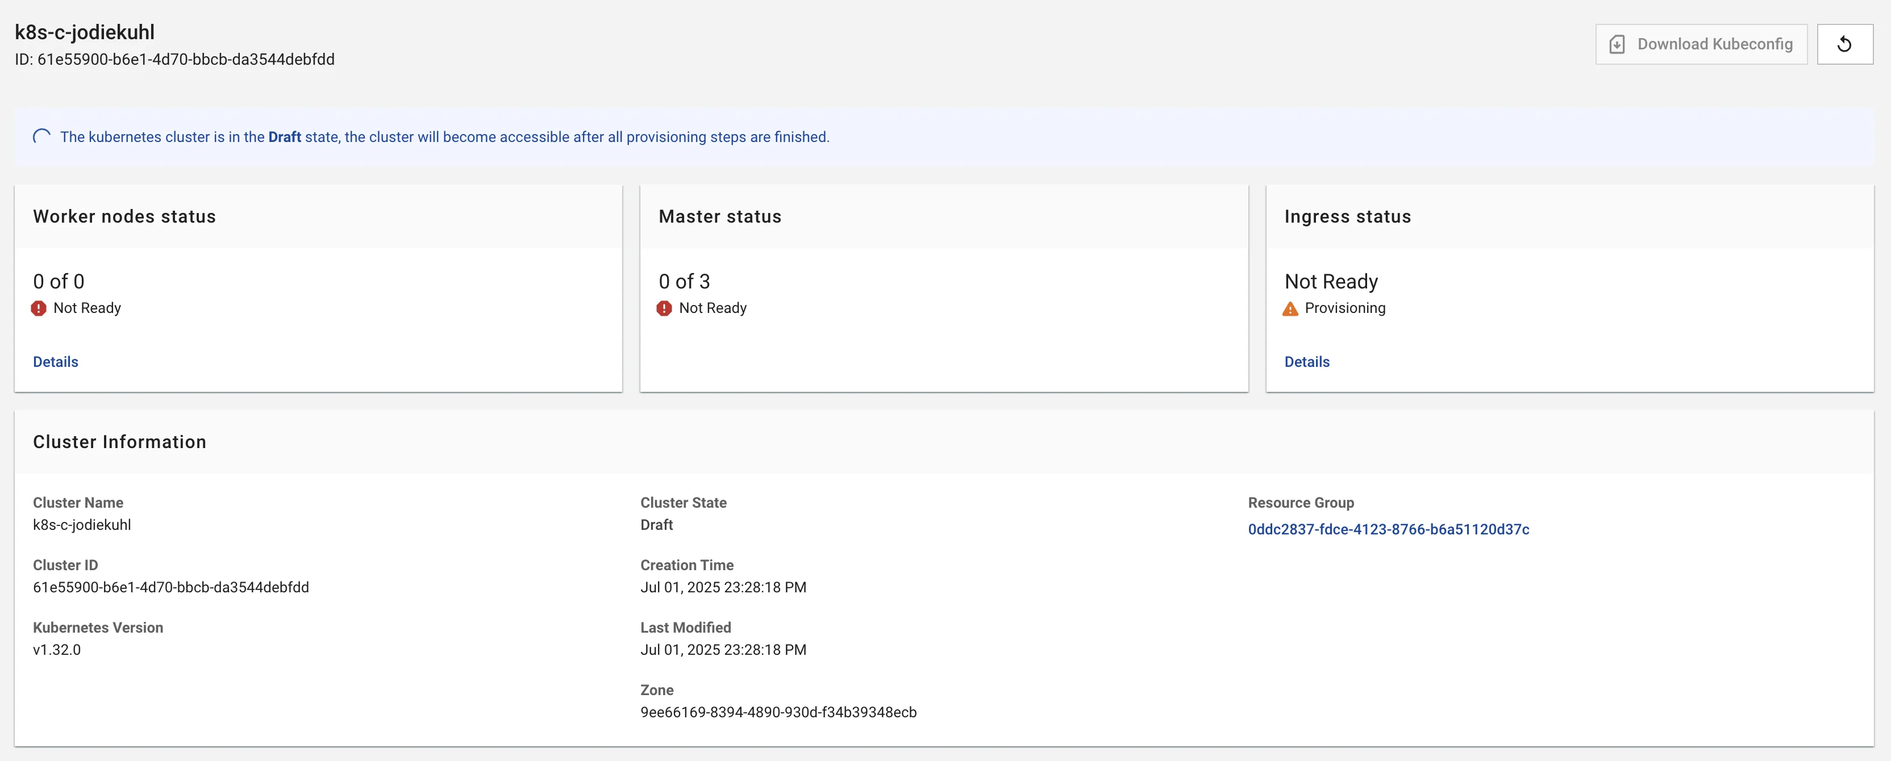The width and height of the screenshot is (1891, 761).
Task: Click the Kubernetes Version value v1.32.0
Action: [x=57, y=650]
